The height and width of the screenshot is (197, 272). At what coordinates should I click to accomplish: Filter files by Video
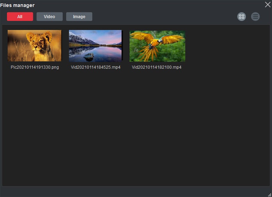coord(49,17)
